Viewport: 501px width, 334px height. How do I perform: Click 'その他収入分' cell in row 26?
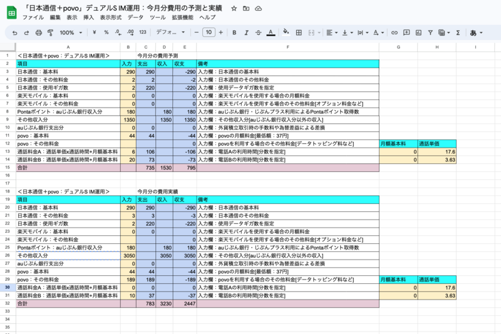68,256
